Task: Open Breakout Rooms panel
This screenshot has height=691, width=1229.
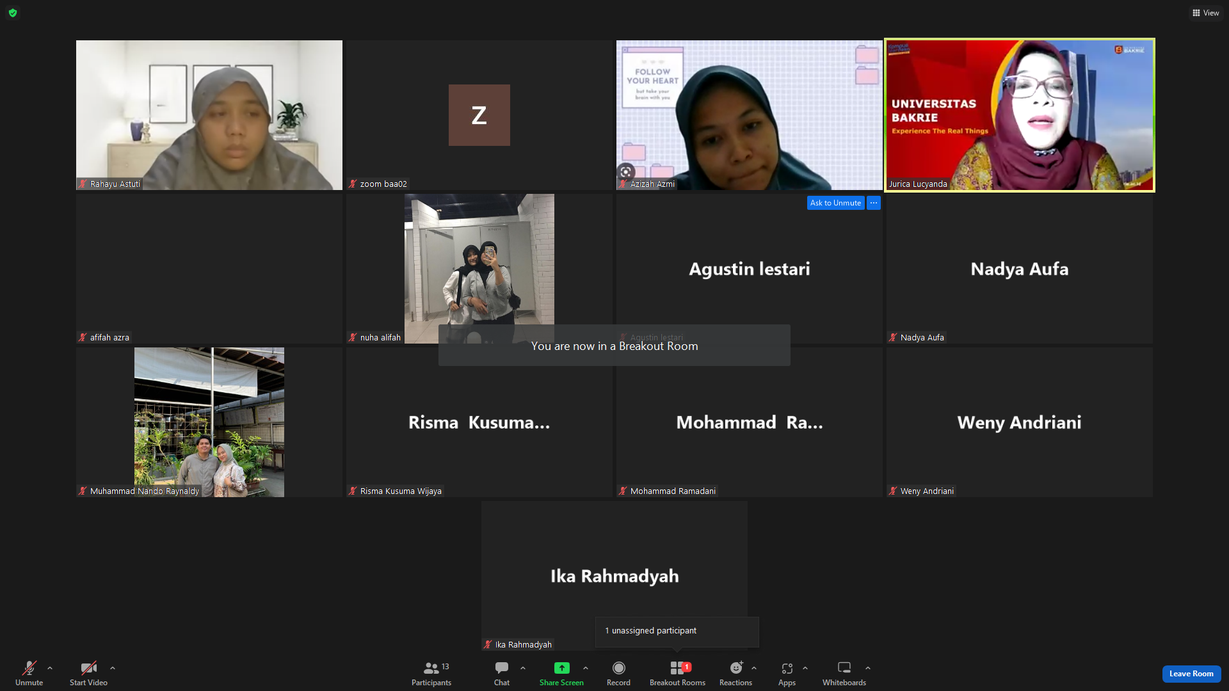Action: [677, 673]
